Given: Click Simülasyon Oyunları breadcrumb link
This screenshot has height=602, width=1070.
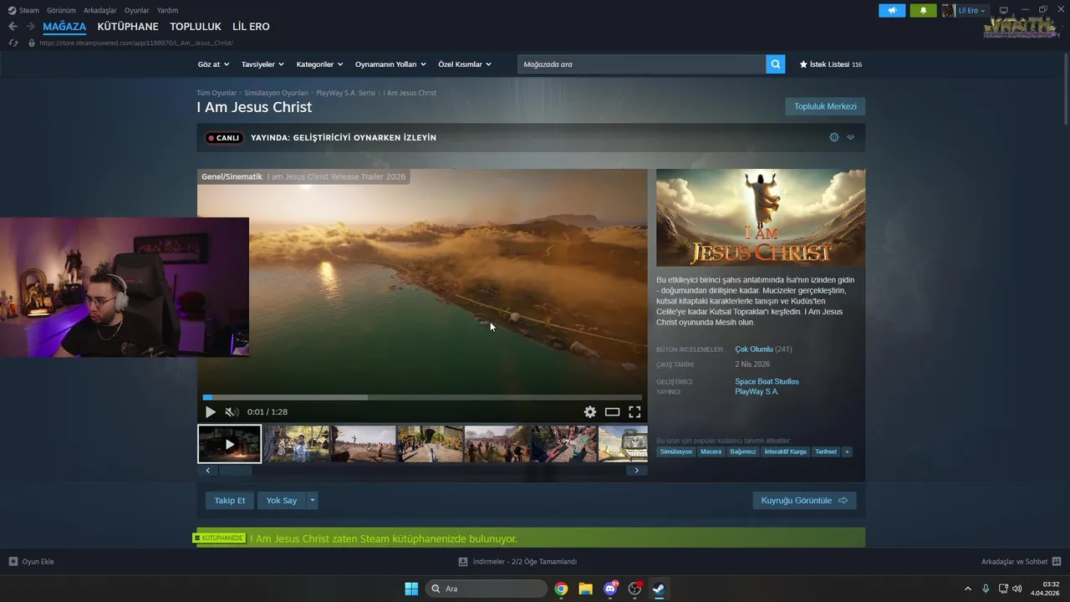Looking at the screenshot, I should (276, 93).
